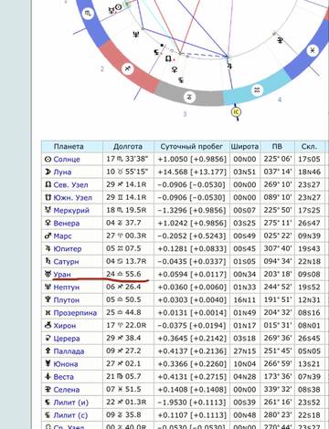This screenshot has width=329, height=429.
Task: Open the Венера planet link
Action: tap(67, 223)
